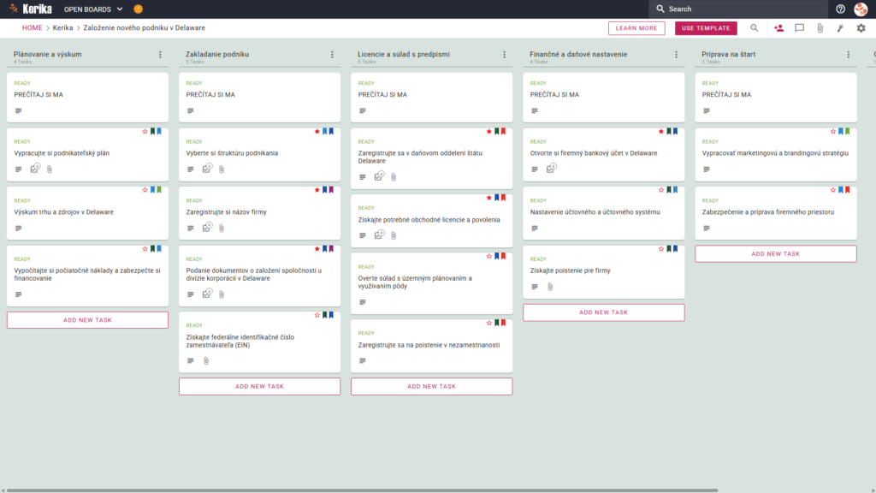Toggle star on Výskum trhu a zdrojov card

[145, 190]
